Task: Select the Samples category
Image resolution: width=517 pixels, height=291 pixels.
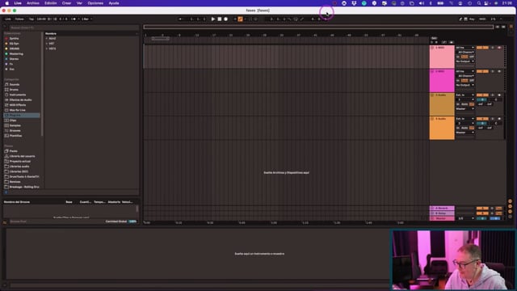Action: tap(15, 125)
